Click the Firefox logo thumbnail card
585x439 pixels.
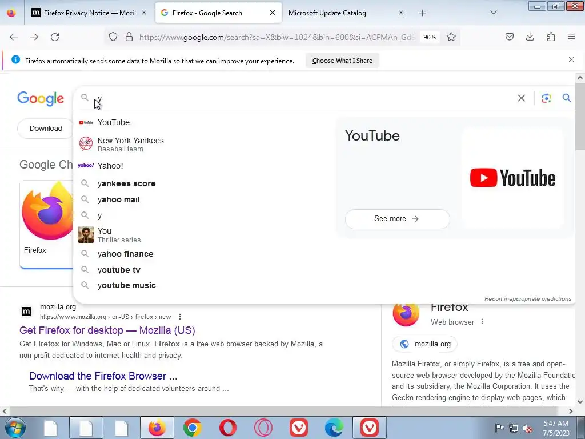click(47, 224)
